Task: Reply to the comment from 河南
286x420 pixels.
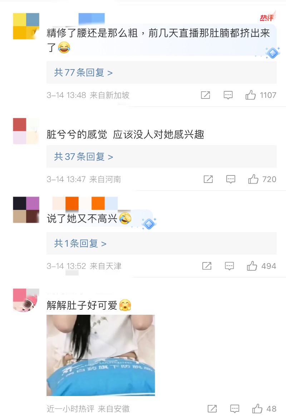Action: (x=231, y=179)
